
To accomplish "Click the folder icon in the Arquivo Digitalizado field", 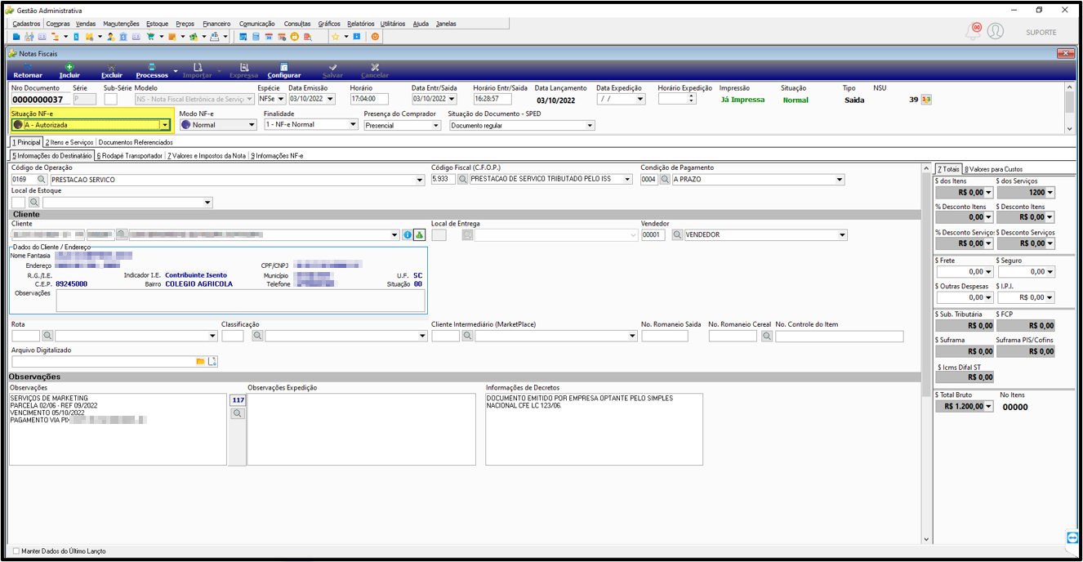I will [200, 361].
